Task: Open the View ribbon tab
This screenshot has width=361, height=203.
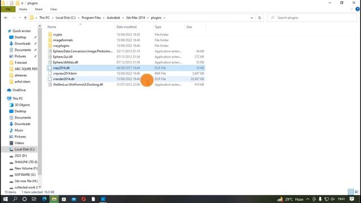Action: (54, 9)
